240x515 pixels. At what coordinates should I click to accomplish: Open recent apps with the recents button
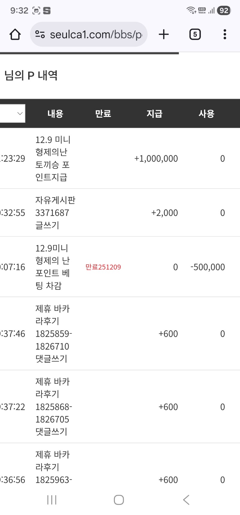[52, 500]
